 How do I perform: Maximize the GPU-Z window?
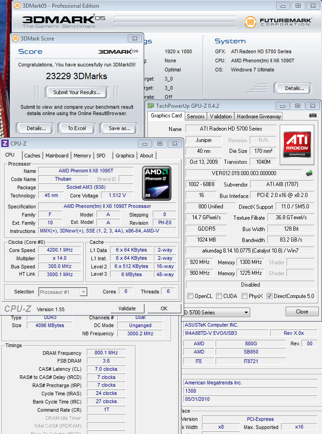297,106
